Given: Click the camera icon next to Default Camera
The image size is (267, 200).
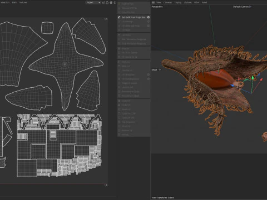Looking at the screenshot, I should pyautogui.click(x=250, y=7).
